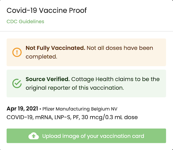Click the Source Verified bold label

(48, 79)
